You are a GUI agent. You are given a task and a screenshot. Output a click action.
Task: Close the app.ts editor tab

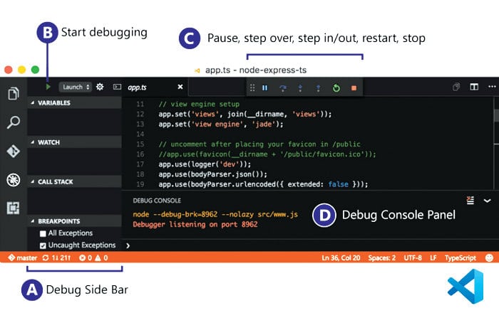pyautogui.click(x=180, y=87)
